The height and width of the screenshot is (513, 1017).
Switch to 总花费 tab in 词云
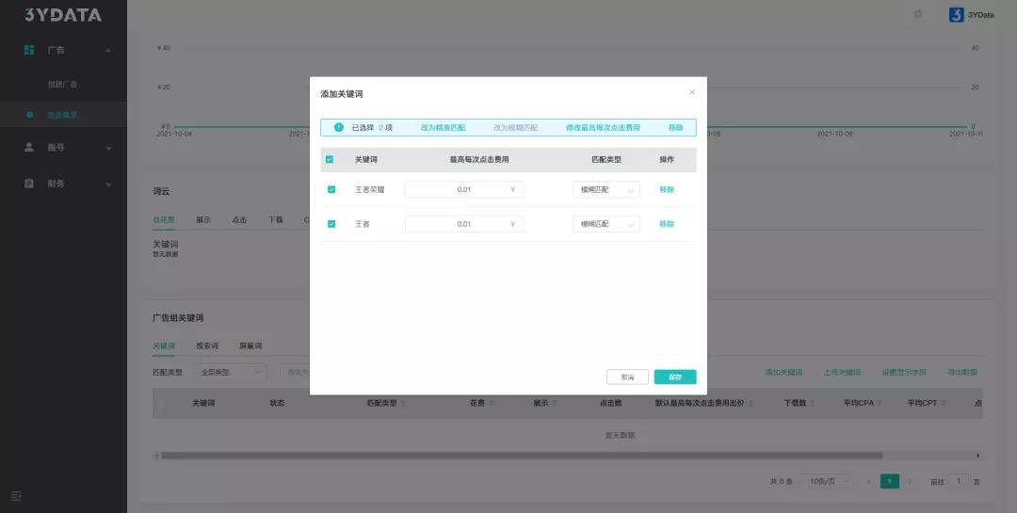pos(164,220)
